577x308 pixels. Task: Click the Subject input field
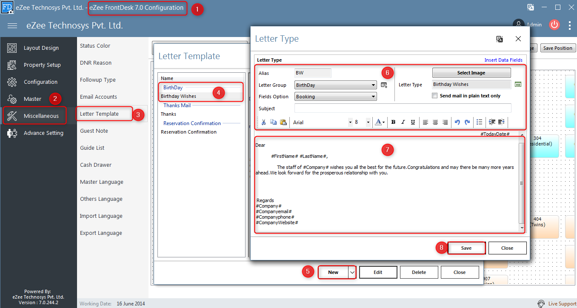pos(403,108)
